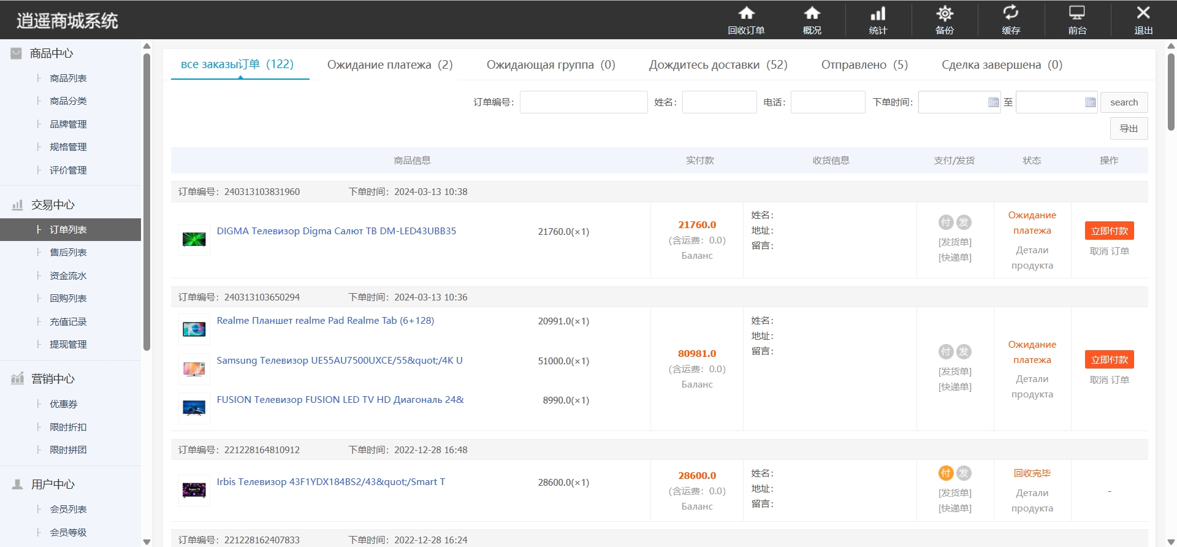Switch to the Отправлено (5) tab

click(864, 65)
